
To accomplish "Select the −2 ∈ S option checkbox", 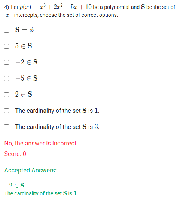I will (6, 62).
